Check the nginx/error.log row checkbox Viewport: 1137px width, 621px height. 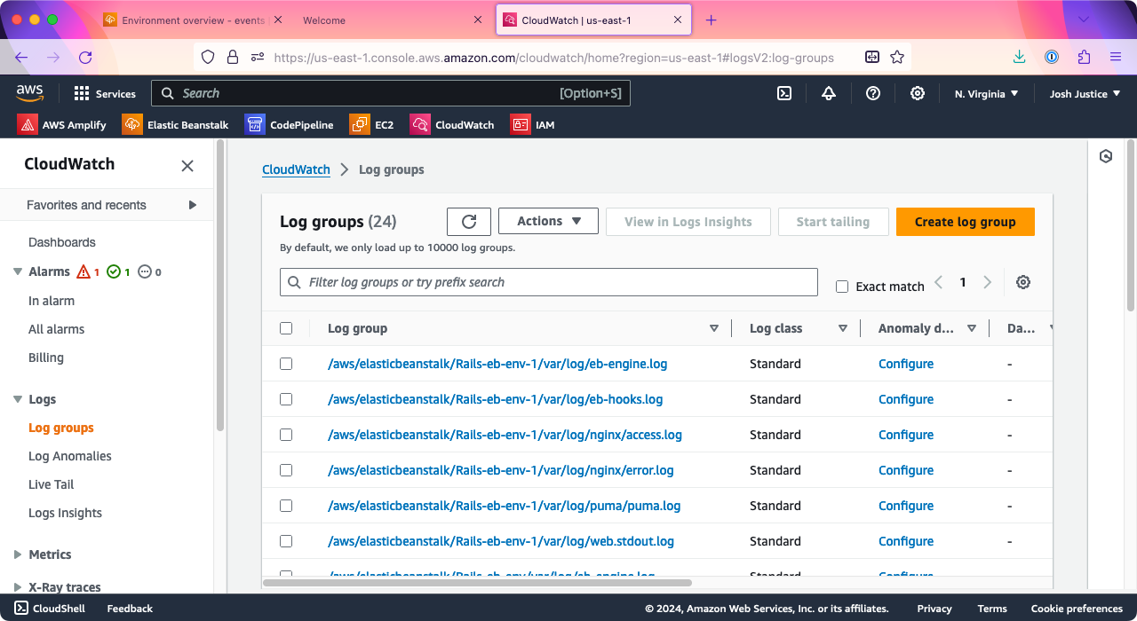pyautogui.click(x=286, y=470)
